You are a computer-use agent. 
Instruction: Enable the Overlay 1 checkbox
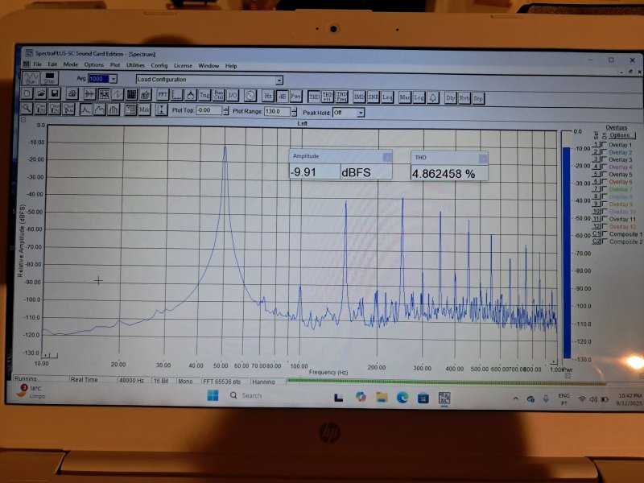click(604, 145)
